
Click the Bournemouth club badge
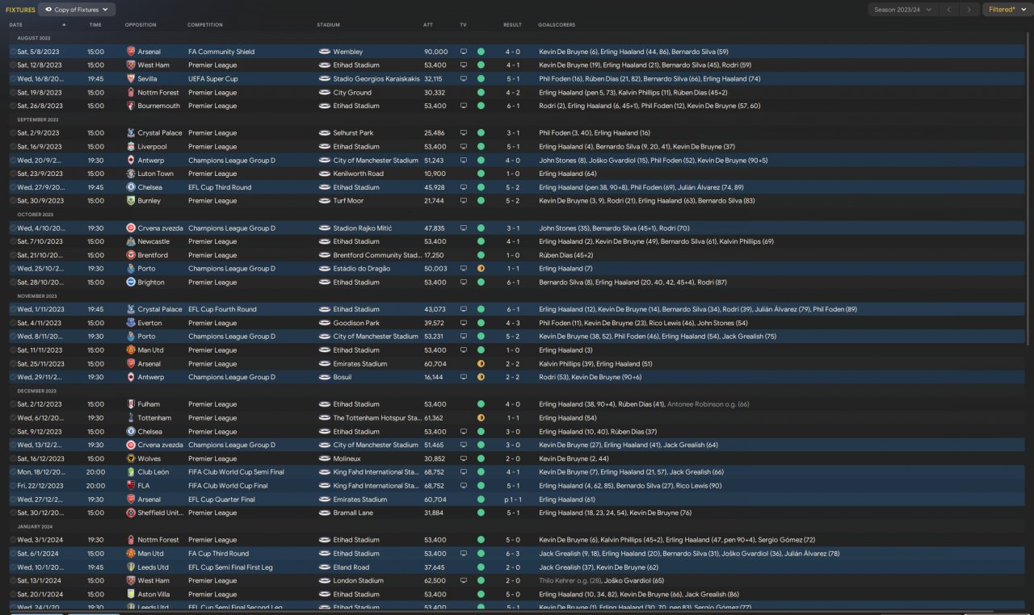pos(131,106)
